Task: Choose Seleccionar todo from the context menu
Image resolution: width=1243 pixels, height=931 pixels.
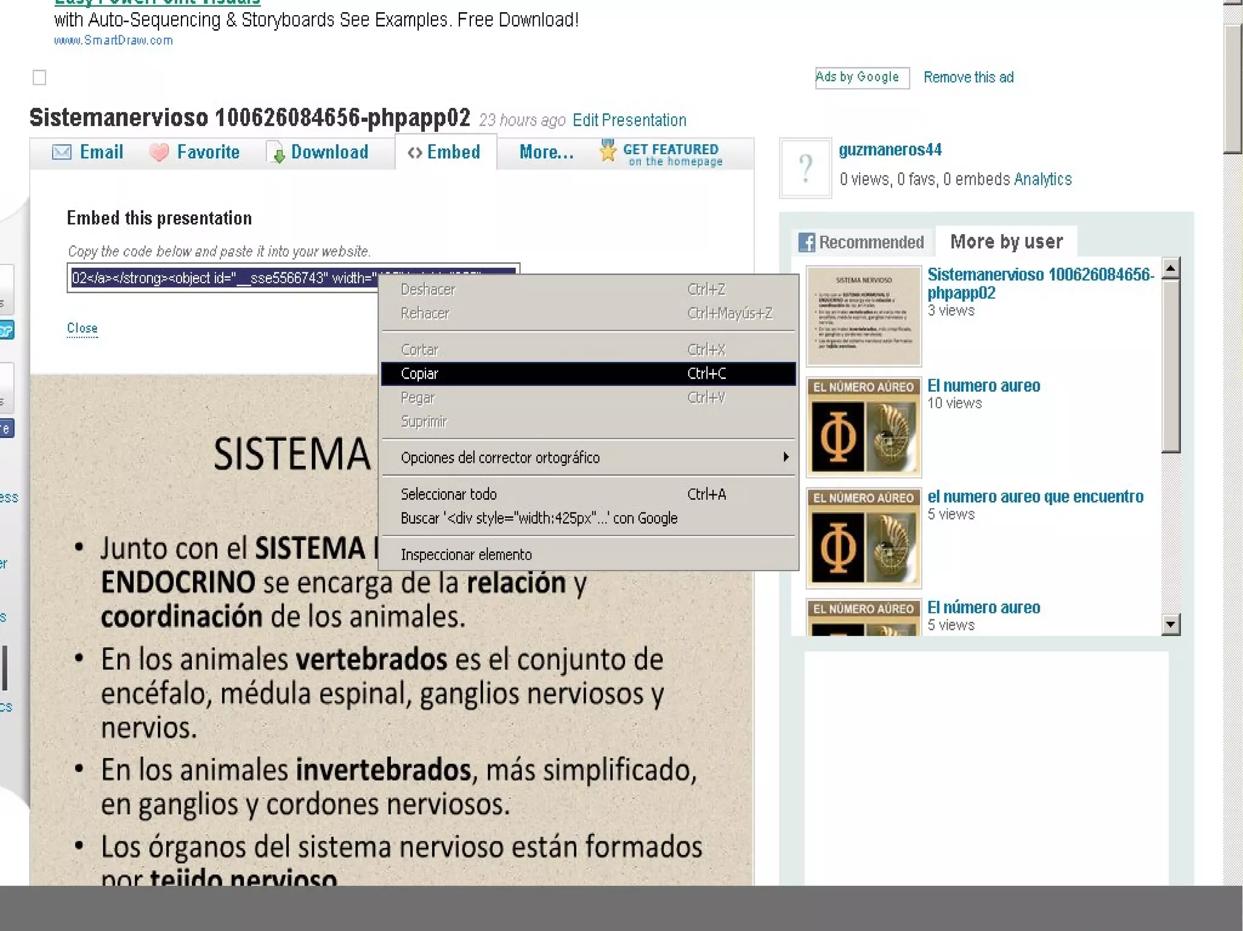Action: coord(449,494)
